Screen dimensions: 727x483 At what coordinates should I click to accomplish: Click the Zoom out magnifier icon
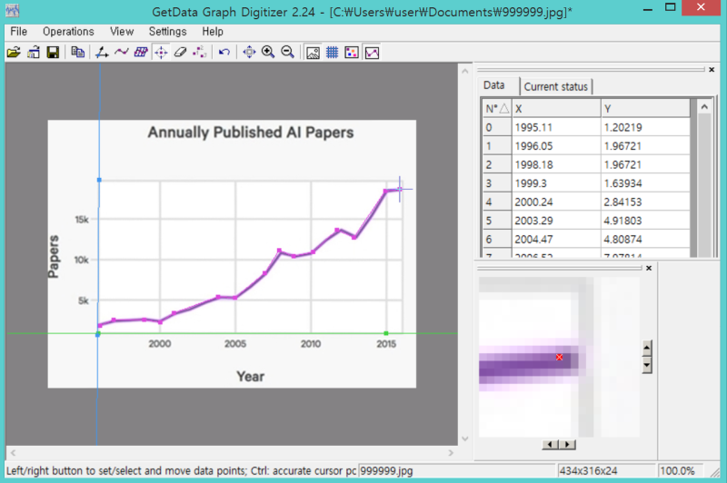coord(287,53)
